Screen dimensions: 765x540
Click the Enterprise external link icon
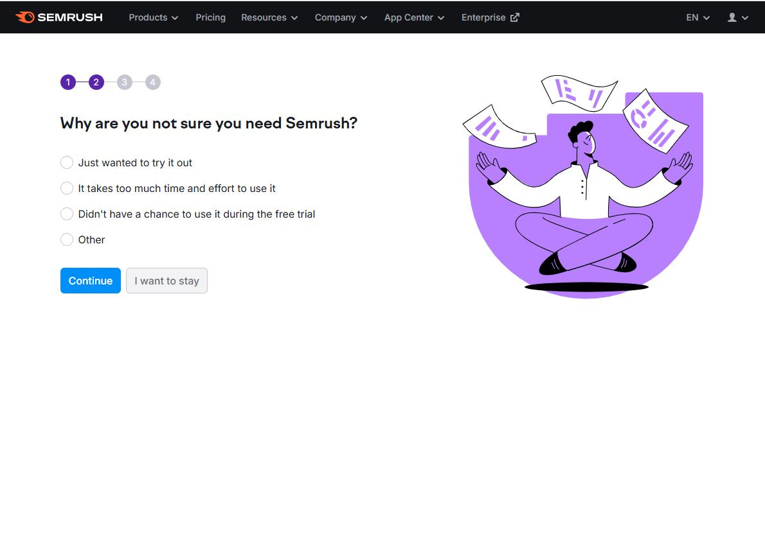pos(515,17)
